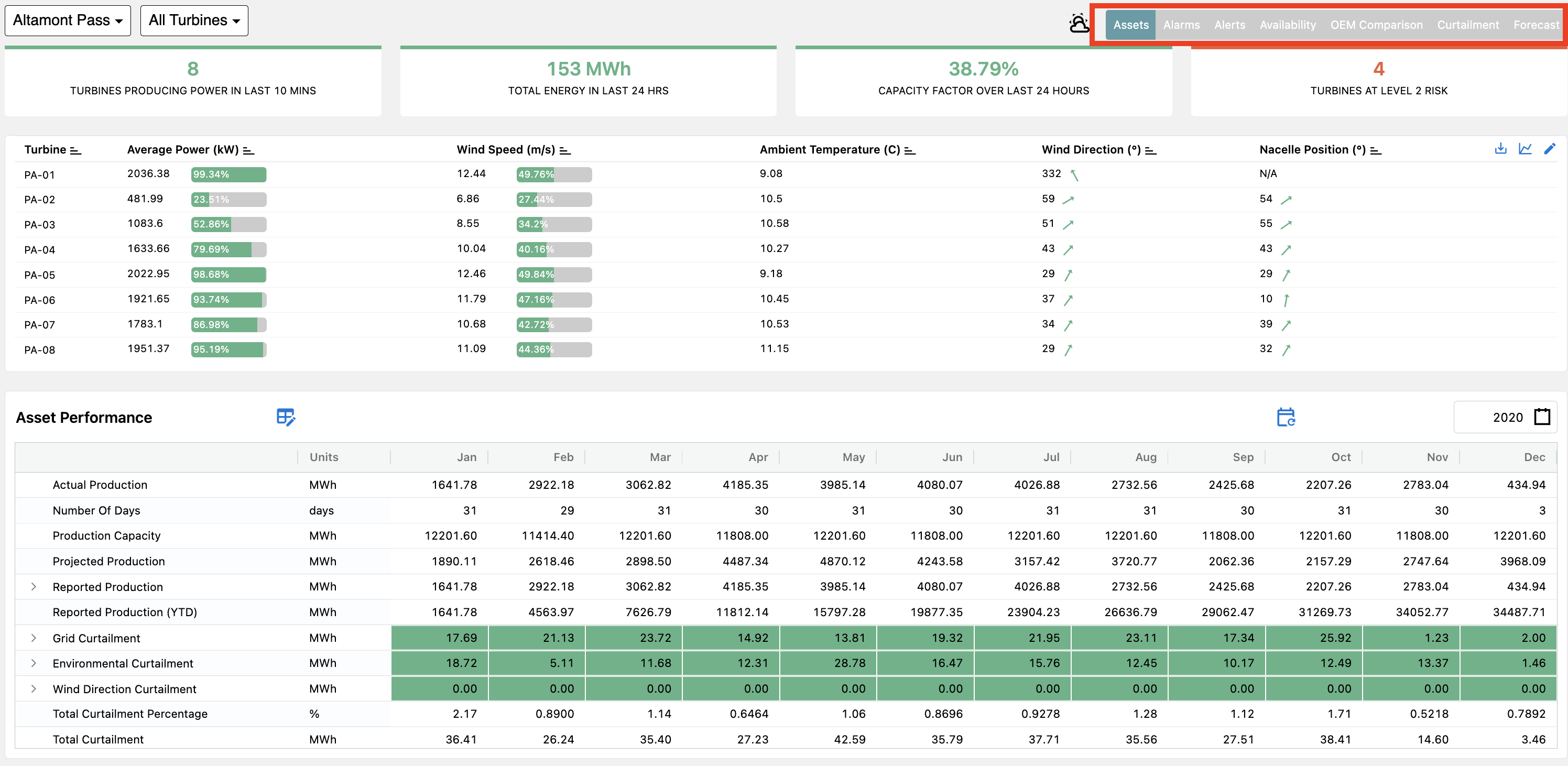Sort by the Turbine column icon
The width and height of the screenshot is (1568, 766).
tap(75, 150)
